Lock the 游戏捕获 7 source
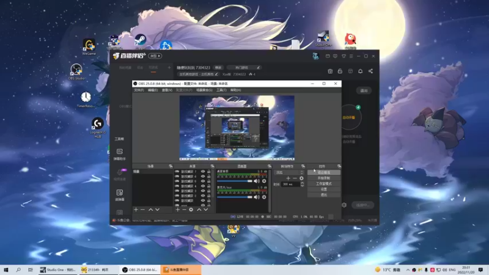Screen dimensions: 489x275 coord(208,172)
